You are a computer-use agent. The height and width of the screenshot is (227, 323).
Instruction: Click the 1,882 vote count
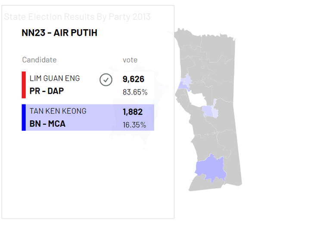(x=132, y=112)
